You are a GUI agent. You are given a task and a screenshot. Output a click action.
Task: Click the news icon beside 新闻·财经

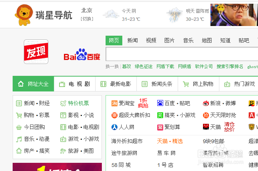point(19,103)
